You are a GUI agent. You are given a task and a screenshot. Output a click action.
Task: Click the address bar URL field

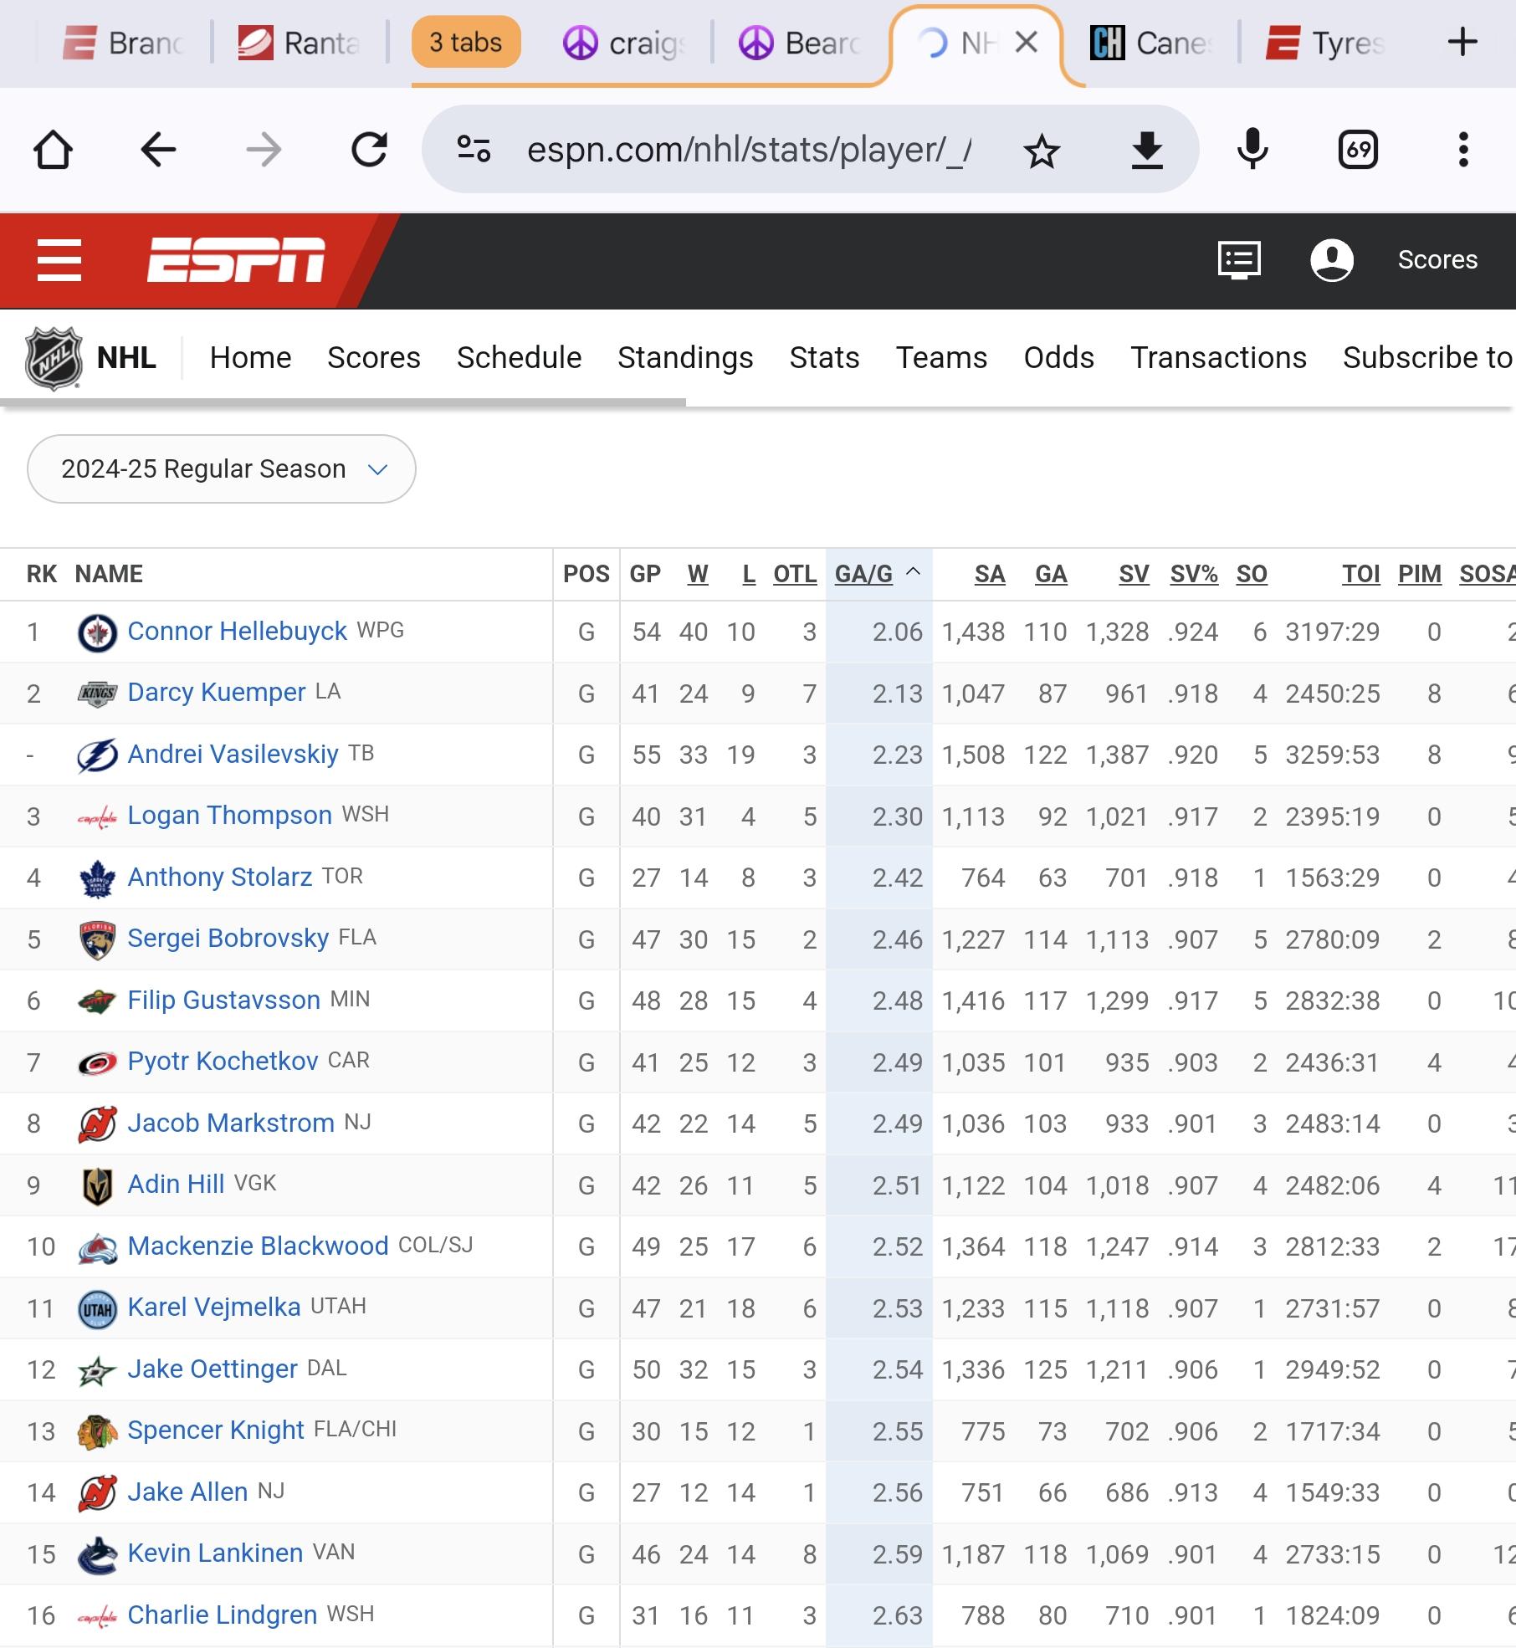[x=749, y=150]
